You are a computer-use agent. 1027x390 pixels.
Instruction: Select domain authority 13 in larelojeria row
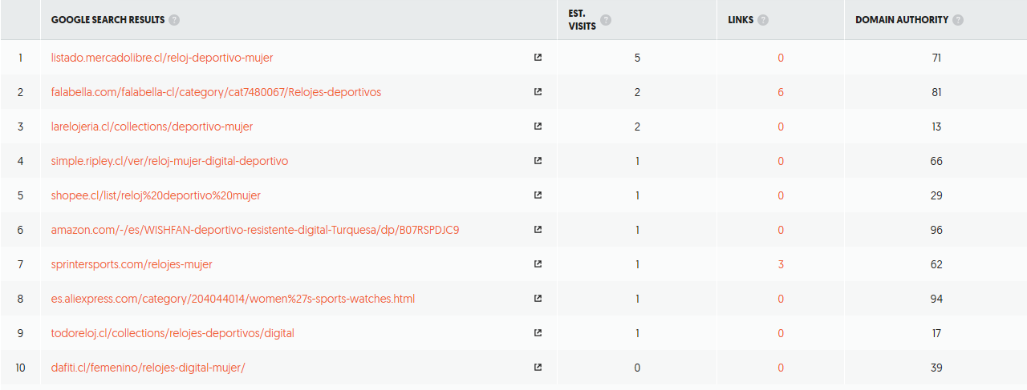point(936,127)
